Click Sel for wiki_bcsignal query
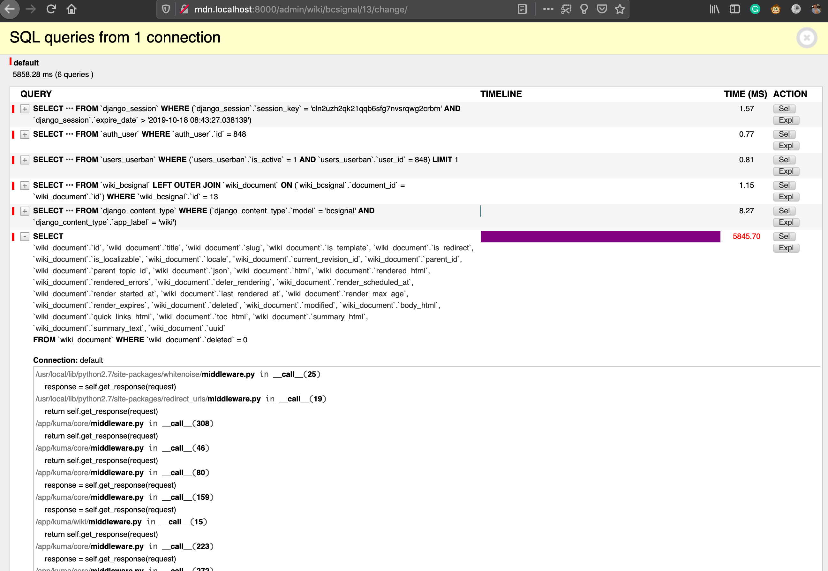 [784, 185]
